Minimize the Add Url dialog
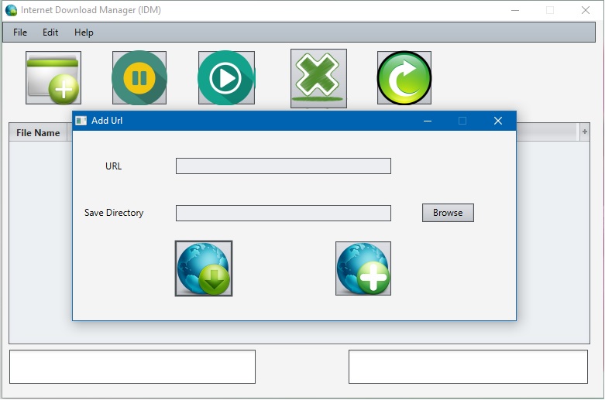The height and width of the screenshot is (400, 605). (x=428, y=121)
